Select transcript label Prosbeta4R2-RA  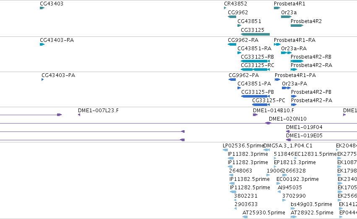click(311, 65)
